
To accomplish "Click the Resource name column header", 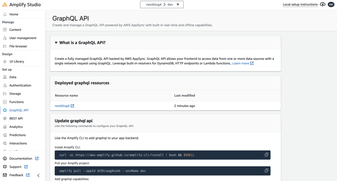I will tap(66, 95).
